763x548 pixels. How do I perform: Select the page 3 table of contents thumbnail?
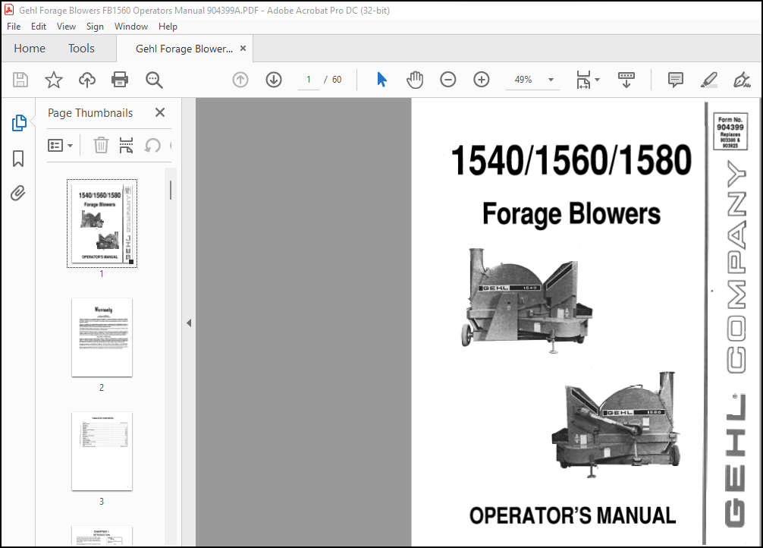[x=102, y=451]
